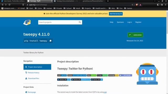Image resolution: width=168 pixels, height=94 pixels.
Task: Go back using the browser back arrow
Action: pyautogui.click(x=2, y=5)
